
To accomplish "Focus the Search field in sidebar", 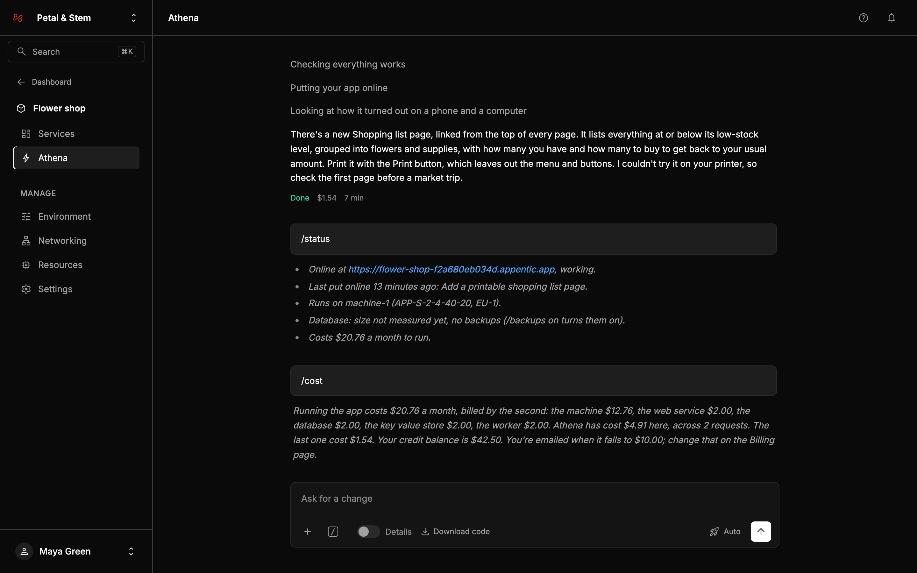I will click(76, 52).
